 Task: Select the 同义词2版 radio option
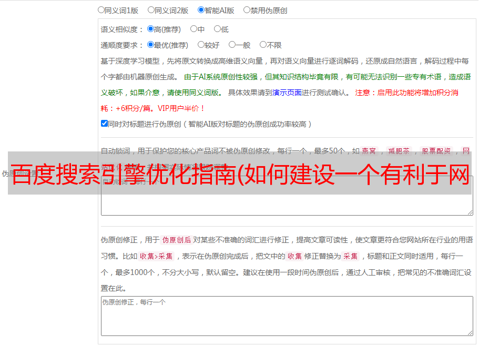coord(151,10)
